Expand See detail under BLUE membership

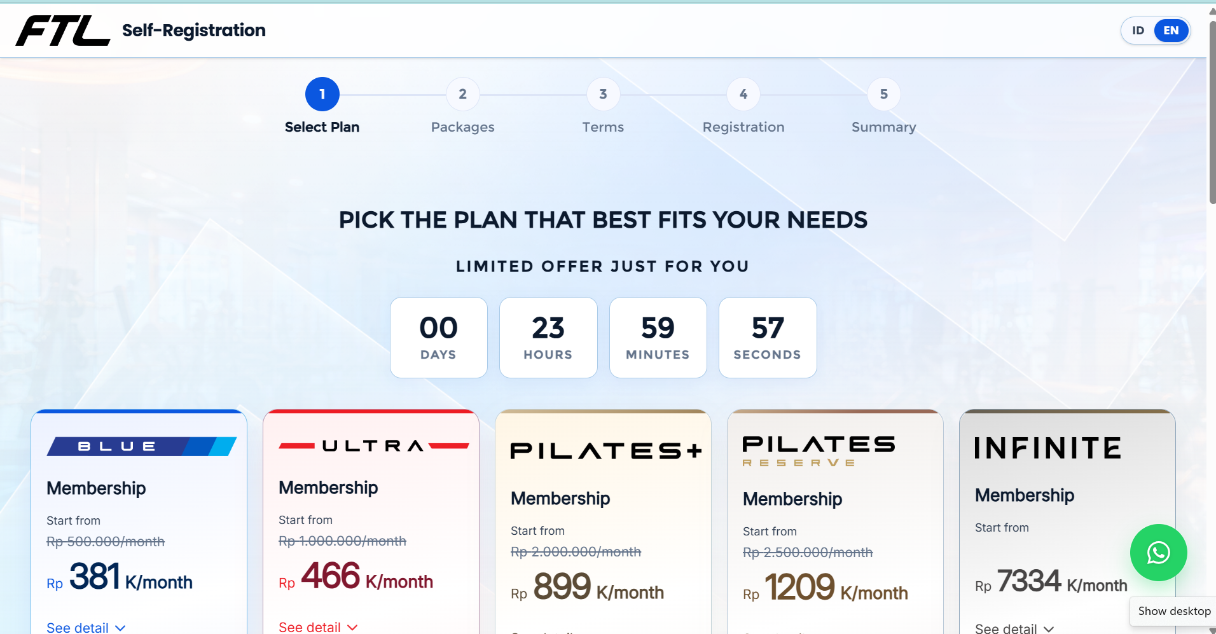coord(86,627)
